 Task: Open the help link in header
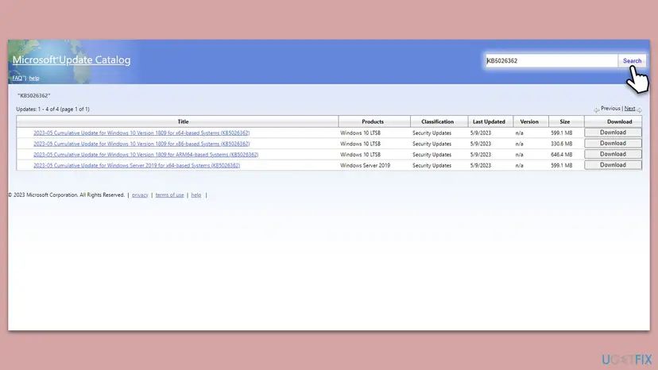pos(34,78)
